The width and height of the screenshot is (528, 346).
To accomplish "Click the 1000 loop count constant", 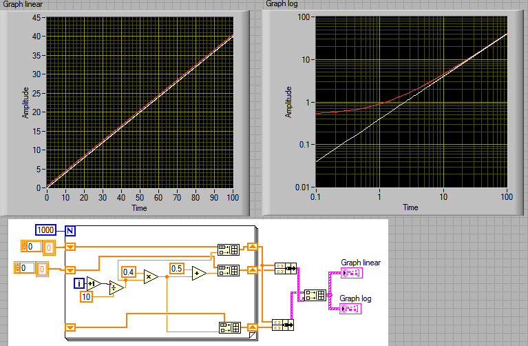I will (x=45, y=230).
